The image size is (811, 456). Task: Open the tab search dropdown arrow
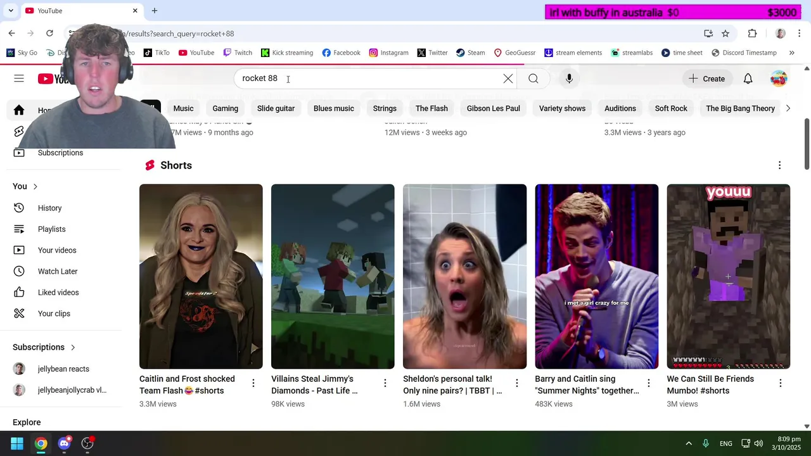pos(11,11)
